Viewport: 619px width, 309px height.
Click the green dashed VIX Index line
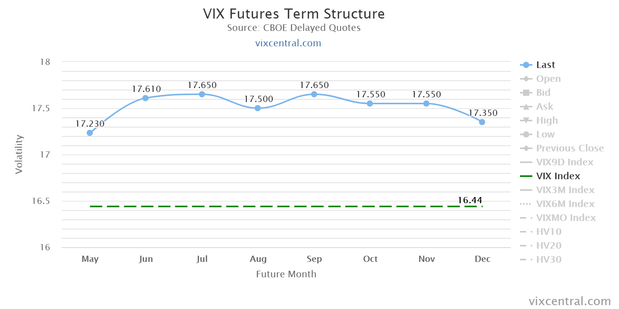tap(271, 207)
